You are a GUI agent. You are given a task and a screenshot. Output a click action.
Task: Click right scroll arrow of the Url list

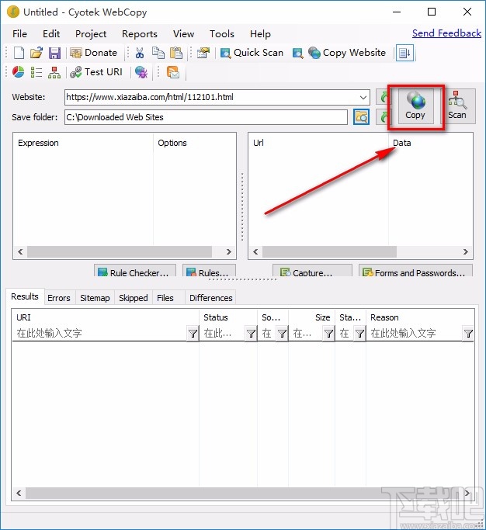click(465, 252)
